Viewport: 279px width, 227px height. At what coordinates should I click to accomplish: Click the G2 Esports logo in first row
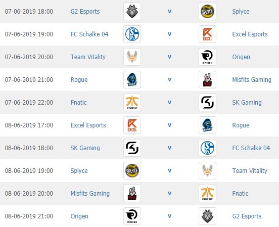pyautogui.click(x=132, y=12)
